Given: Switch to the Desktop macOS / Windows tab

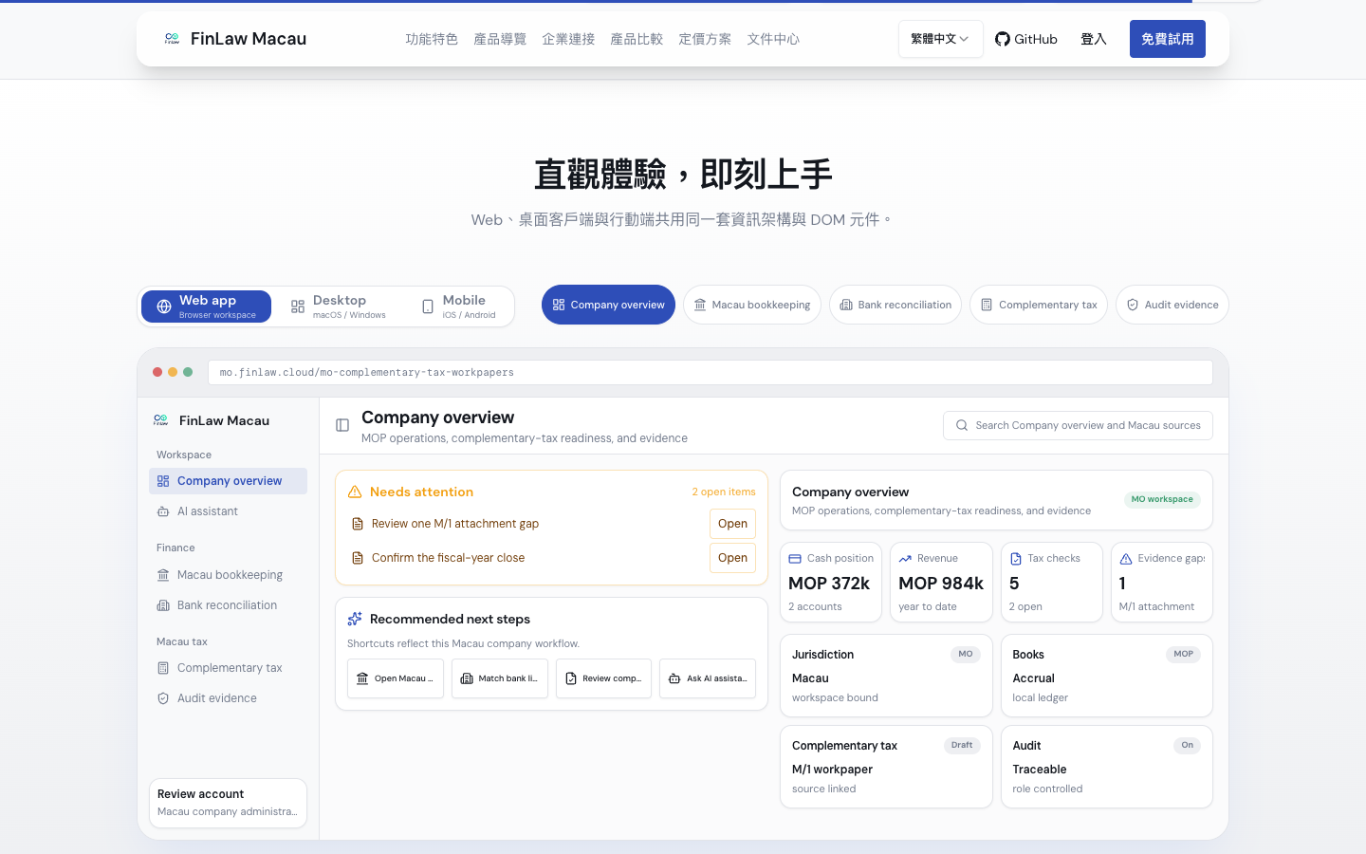Looking at the screenshot, I should point(338,306).
